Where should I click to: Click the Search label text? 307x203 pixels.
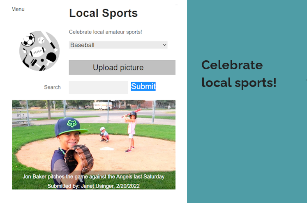point(52,87)
